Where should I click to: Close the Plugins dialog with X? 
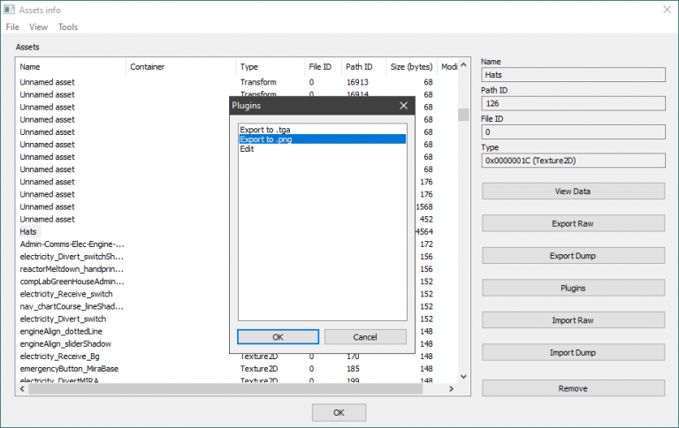404,106
